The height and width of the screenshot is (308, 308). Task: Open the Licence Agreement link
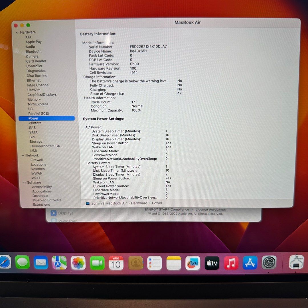tap(211, 209)
